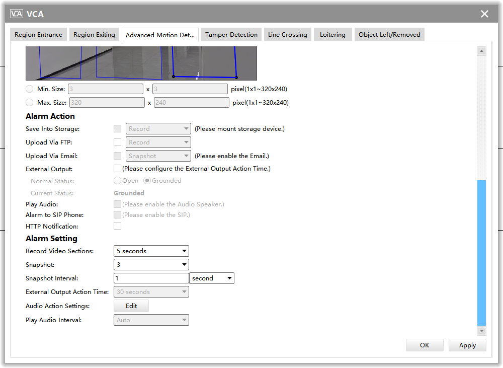
Task: Click Edit for Audio Action Settings
Action: tap(131, 306)
